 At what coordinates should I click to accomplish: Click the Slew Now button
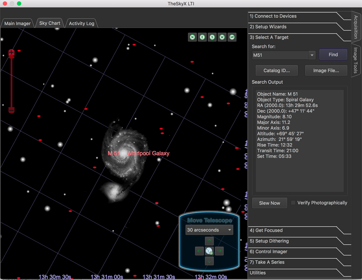269,203
